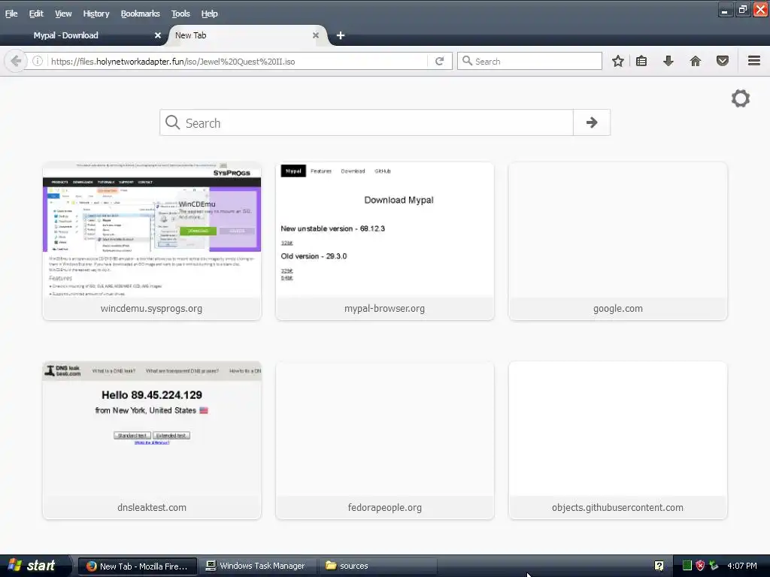This screenshot has width=770, height=577.
Task: Open google.com tile
Action: (618, 241)
